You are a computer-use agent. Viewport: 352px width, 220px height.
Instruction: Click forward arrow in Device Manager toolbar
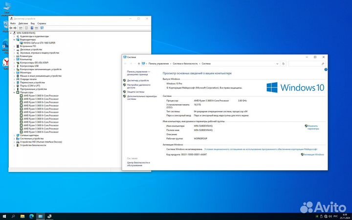click(15, 28)
